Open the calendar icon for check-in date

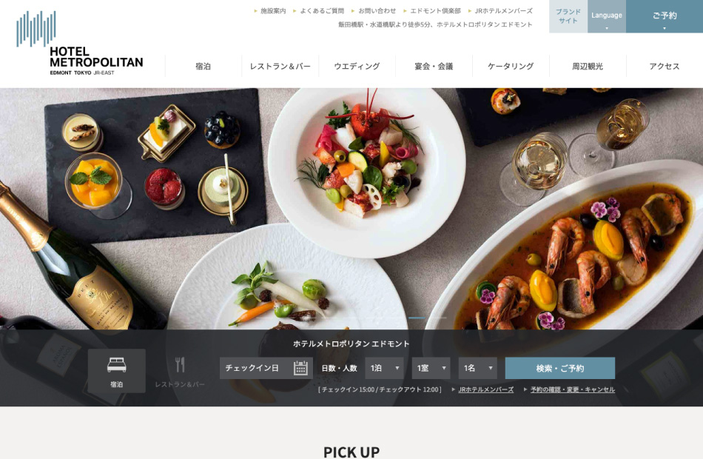pyautogui.click(x=300, y=368)
